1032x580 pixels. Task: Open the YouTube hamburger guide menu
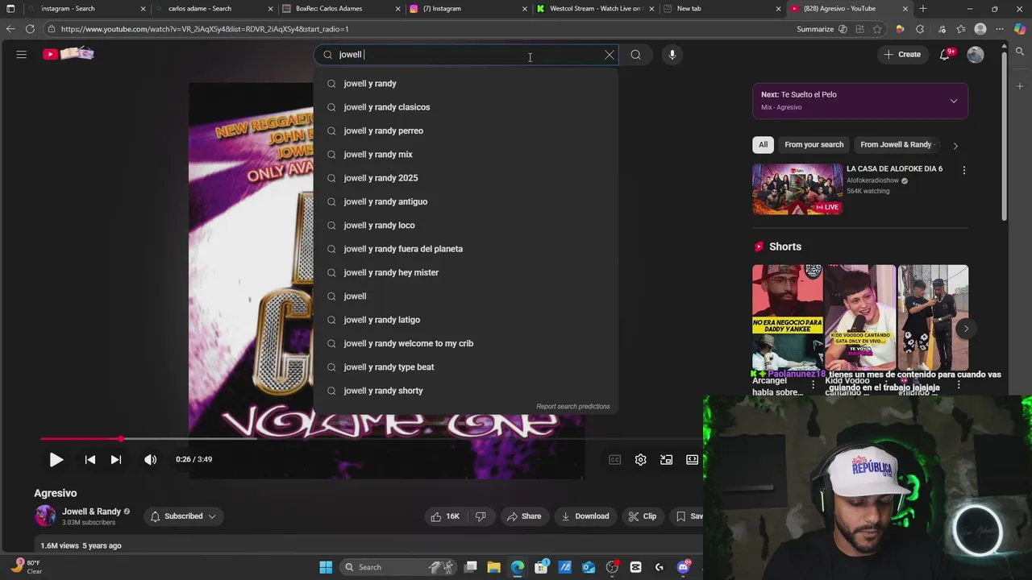(22, 54)
